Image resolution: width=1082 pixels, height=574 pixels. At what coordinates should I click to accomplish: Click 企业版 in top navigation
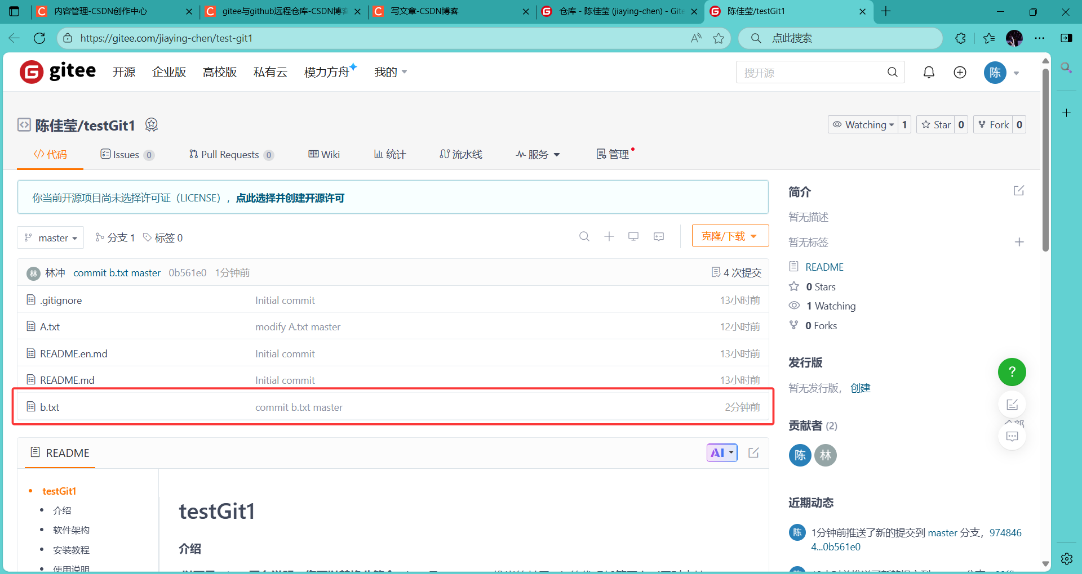[x=169, y=72]
